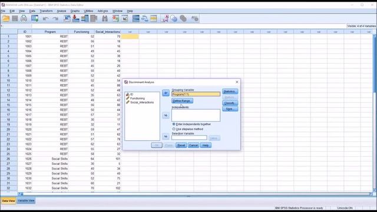Open the Utilities menu
Screen dimensions: 377x212
coord(88,11)
